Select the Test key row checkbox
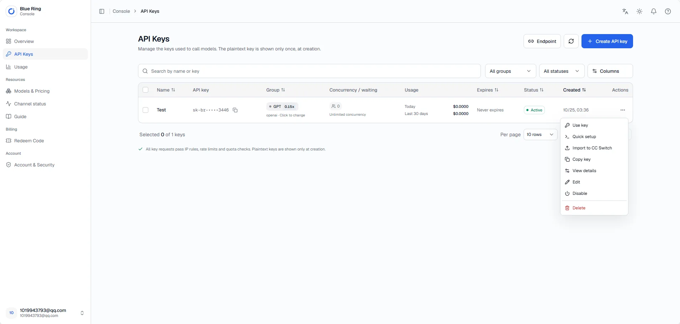Screen dimensions: 680x324 145,110
